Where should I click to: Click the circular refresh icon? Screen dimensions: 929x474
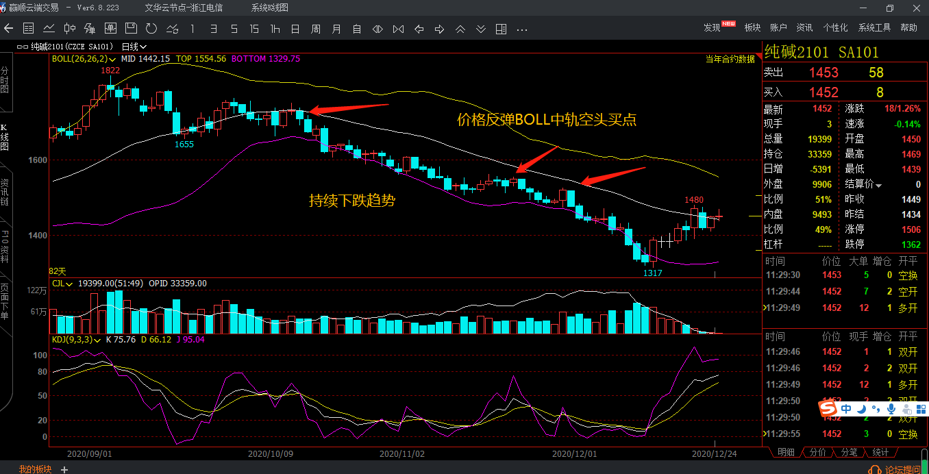[x=151, y=29]
